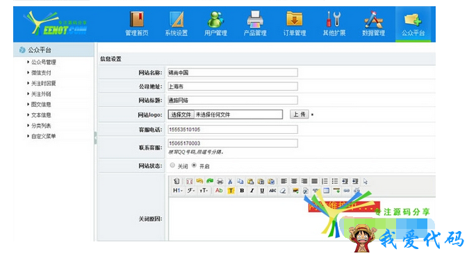Open the font family dropdown in editor
Image resolution: width=476 pixels, height=256 pixels.
(x=191, y=191)
